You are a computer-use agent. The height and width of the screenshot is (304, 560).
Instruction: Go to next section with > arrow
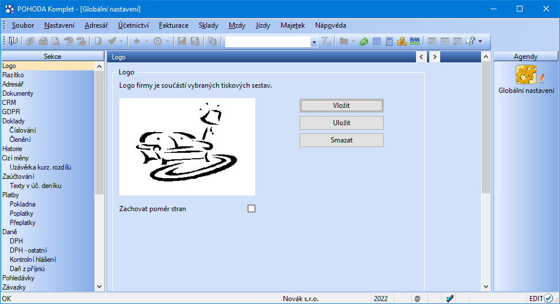coord(434,57)
